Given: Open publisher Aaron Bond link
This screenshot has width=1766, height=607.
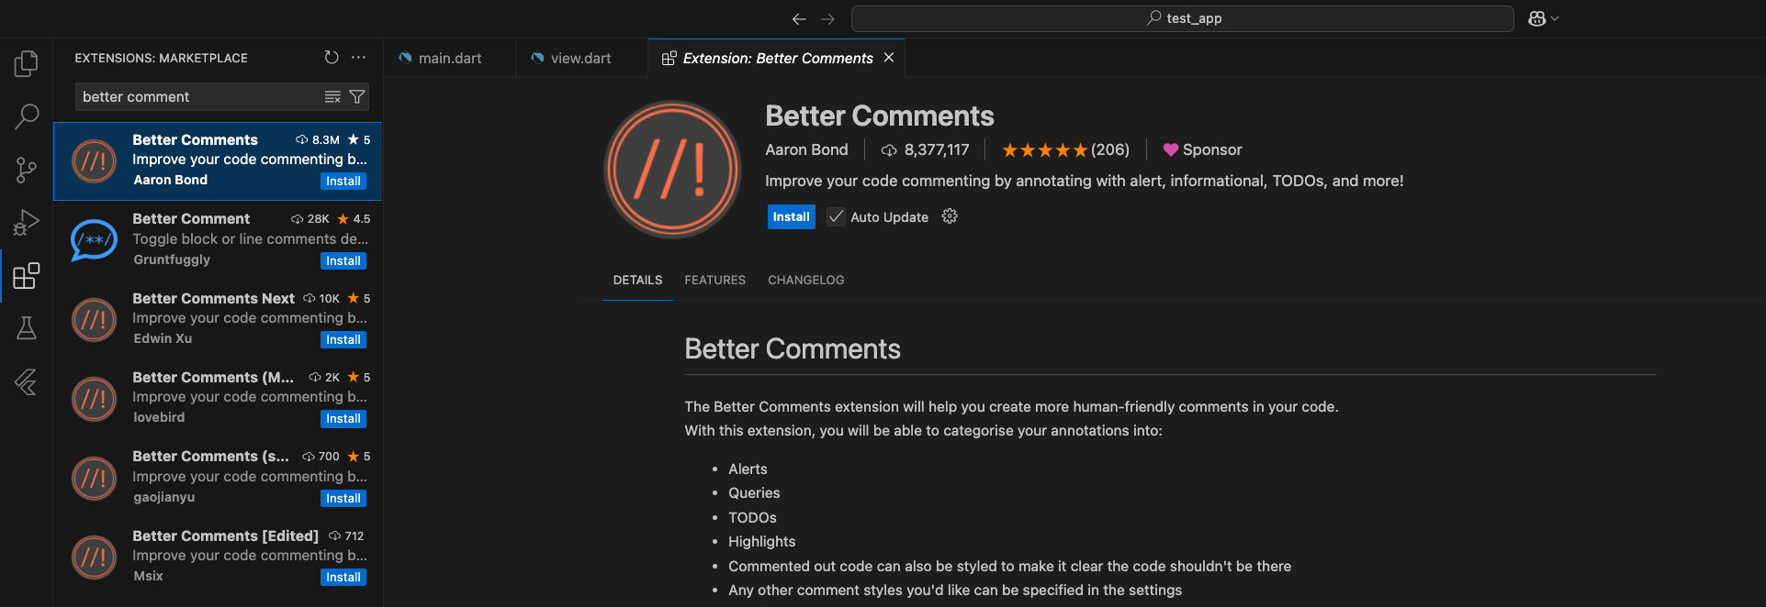Looking at the screenshot, I should tap(806, 149).
